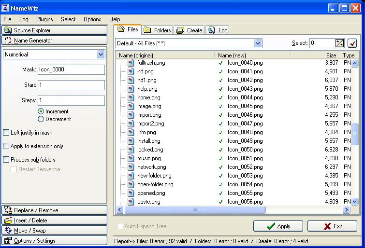The width and height of the screenshot is (365, 248).
Task: Click the file icon of home.png
Action: tap(131, 97)
